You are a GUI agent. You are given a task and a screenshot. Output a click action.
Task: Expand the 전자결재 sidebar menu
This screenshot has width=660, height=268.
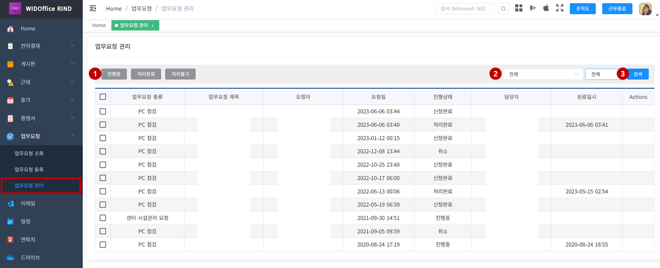click(41, 46)
